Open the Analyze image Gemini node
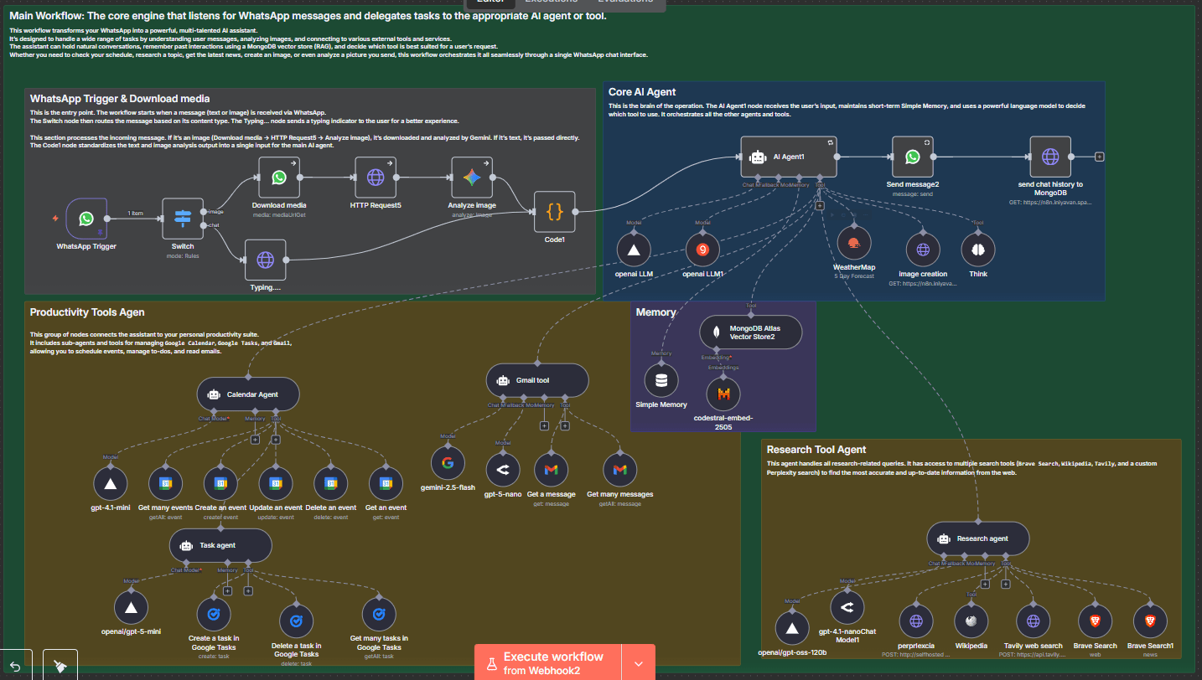 point(472,177)
